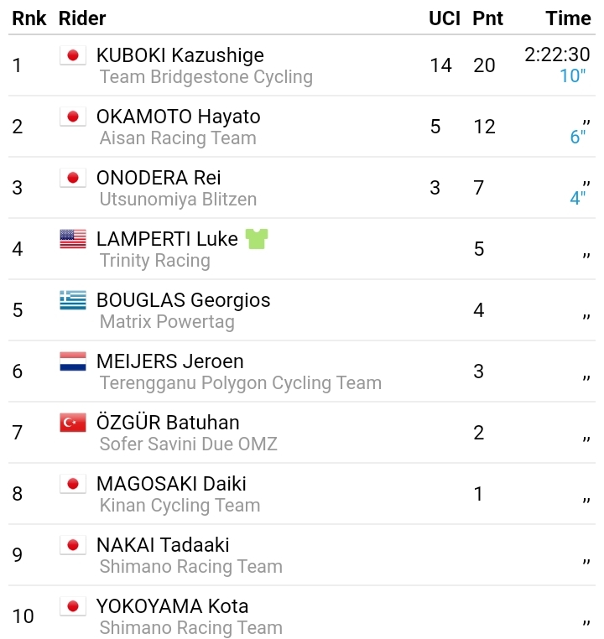The width and height of the screenshot is (604, 639).
Task: Click the UCI column header
Action: click(445, 18)
